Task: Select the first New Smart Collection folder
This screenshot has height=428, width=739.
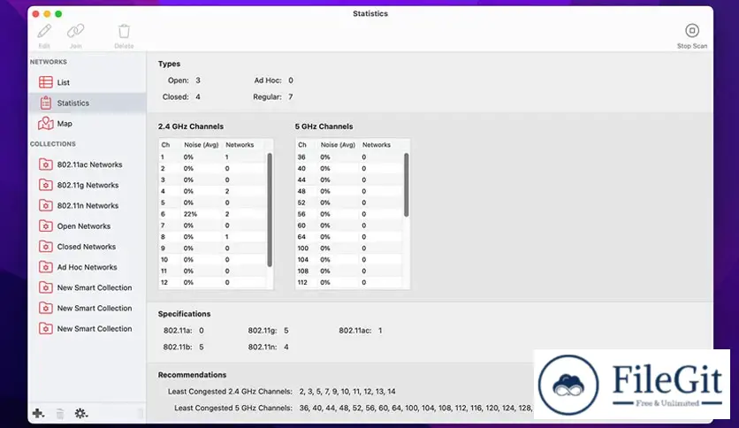Action: click(88, 287)
